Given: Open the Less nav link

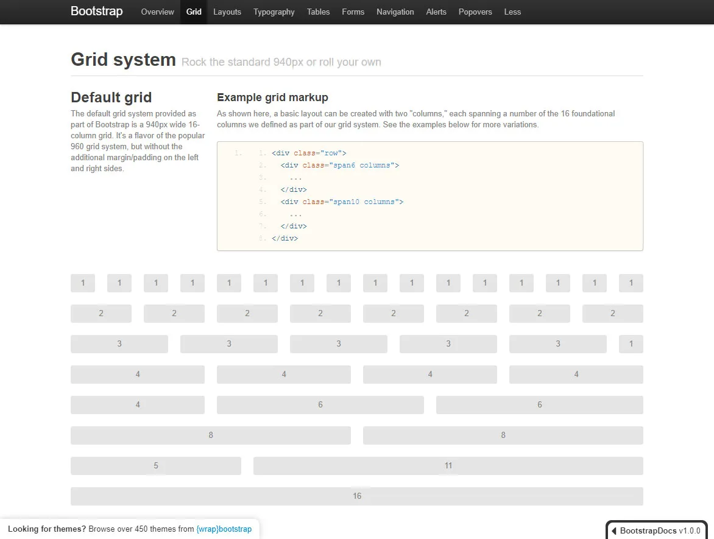Looking at the screenshot, I should (512, 12).
